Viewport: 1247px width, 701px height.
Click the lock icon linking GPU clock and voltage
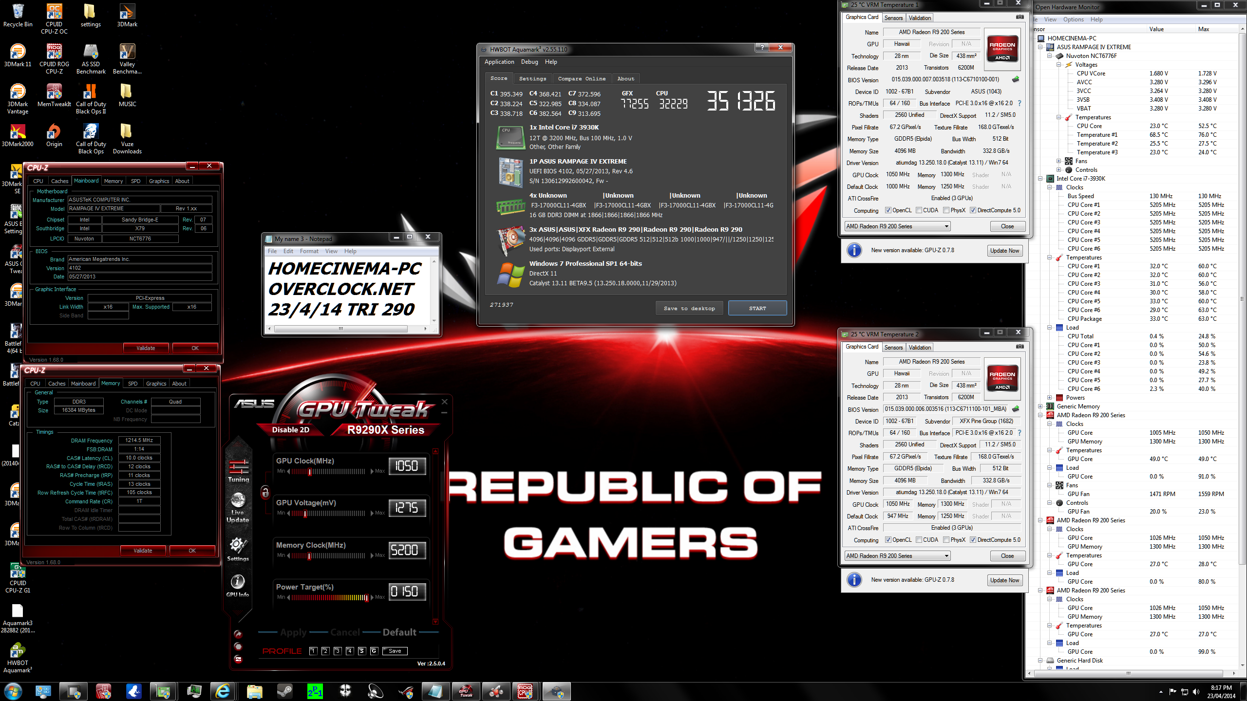(x=265, y=492)
